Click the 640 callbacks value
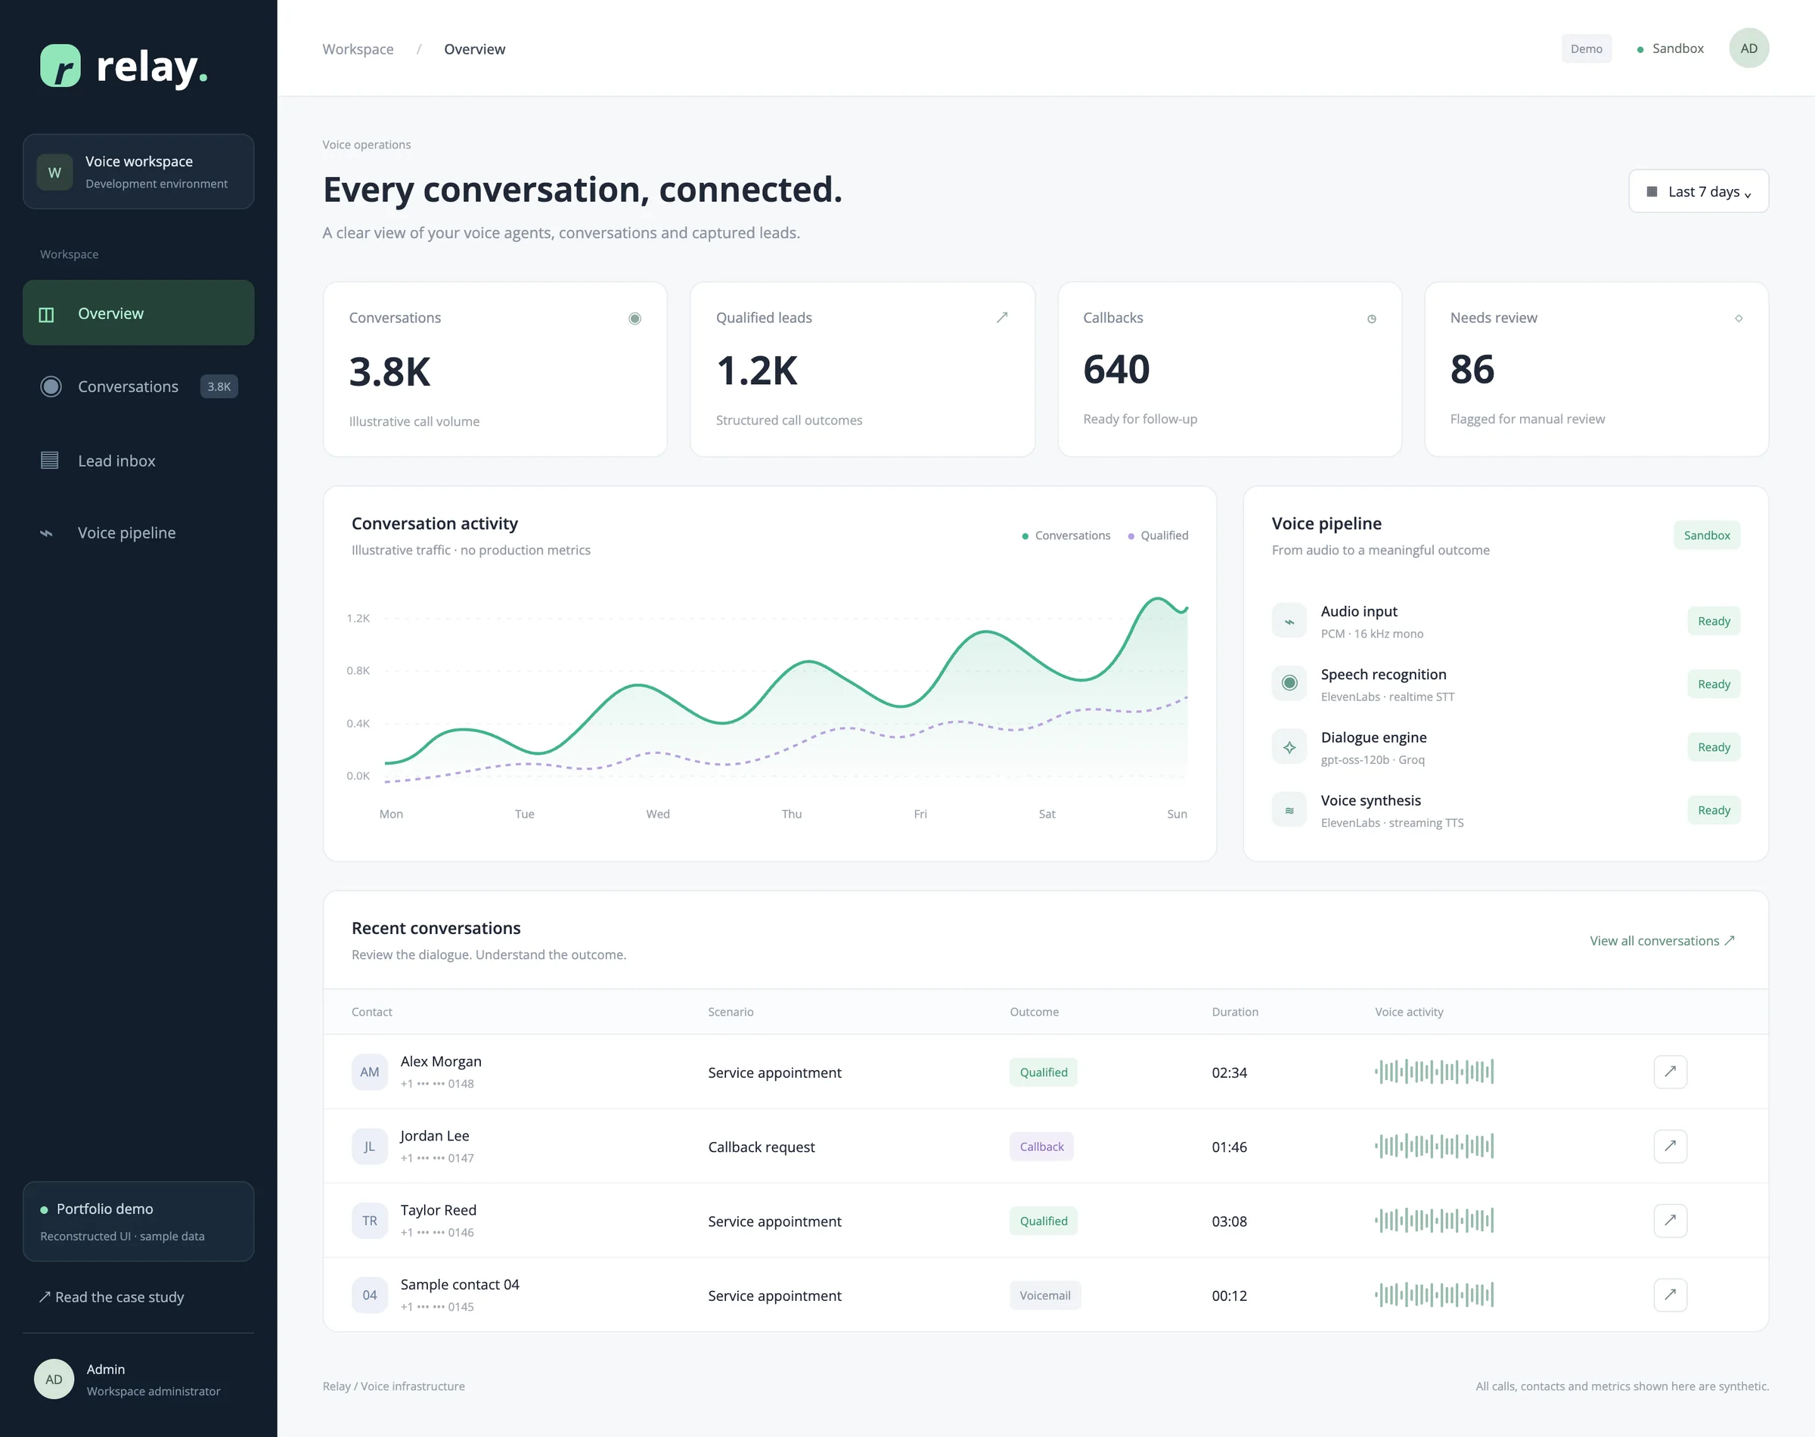1815x1437 pixels. (1116, 369)
